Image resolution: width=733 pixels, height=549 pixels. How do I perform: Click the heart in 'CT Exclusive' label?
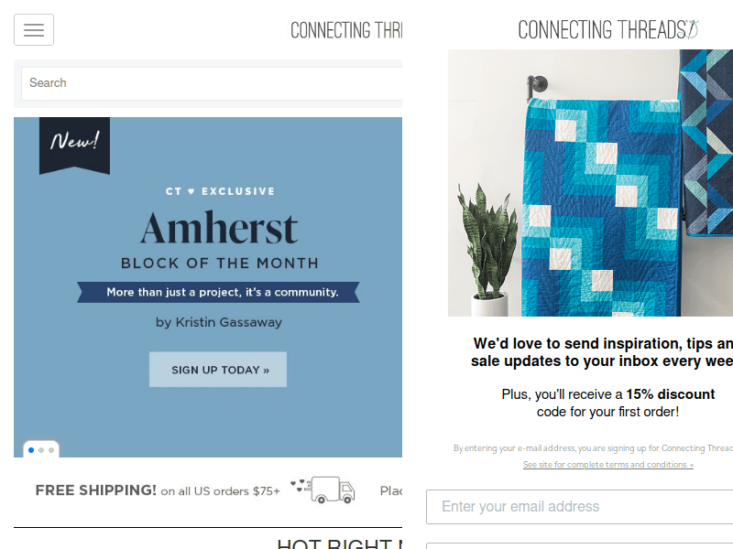point(191,191)
